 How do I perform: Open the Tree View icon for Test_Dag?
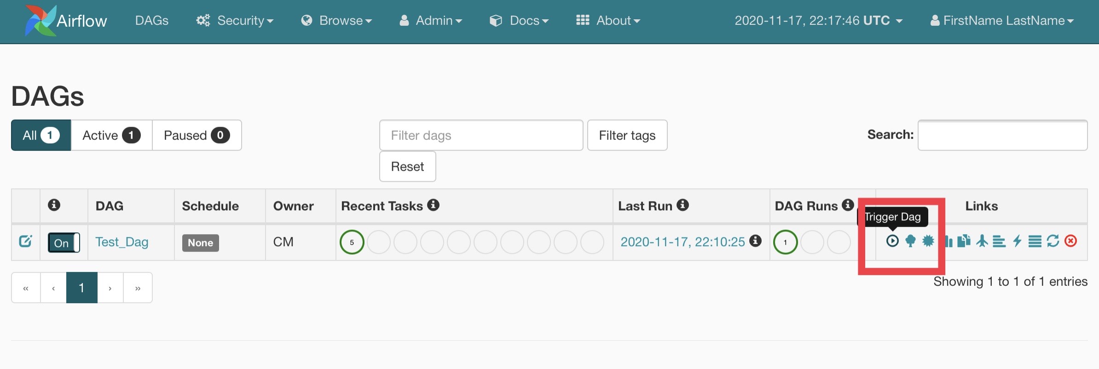click(910, 241)
